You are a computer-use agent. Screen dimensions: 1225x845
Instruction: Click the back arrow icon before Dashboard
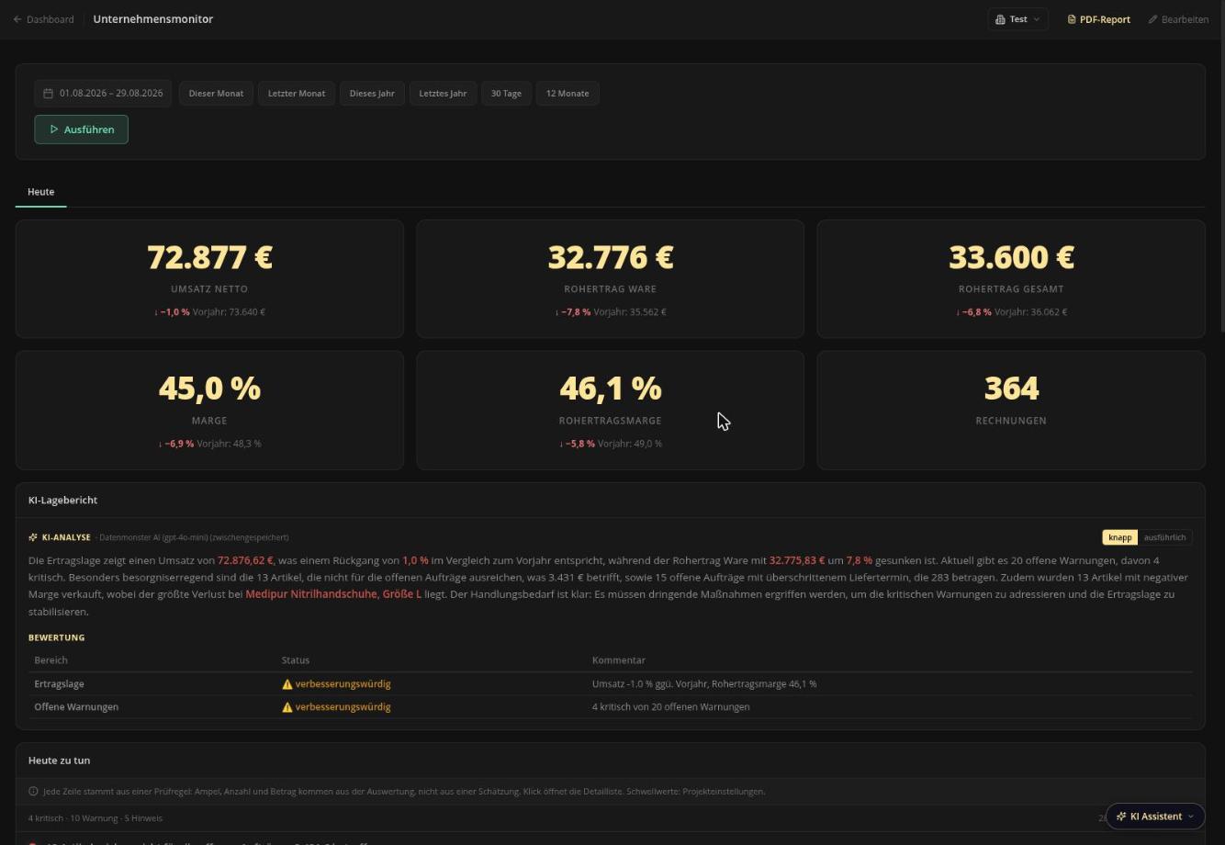click(17, 19)
